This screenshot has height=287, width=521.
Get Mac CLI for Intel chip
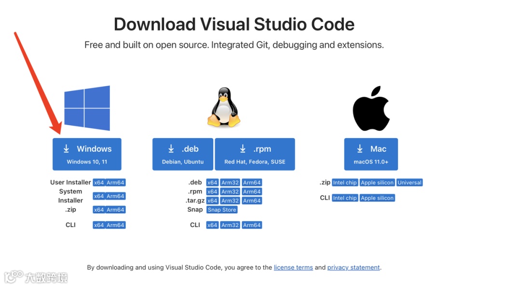point(345,198)
